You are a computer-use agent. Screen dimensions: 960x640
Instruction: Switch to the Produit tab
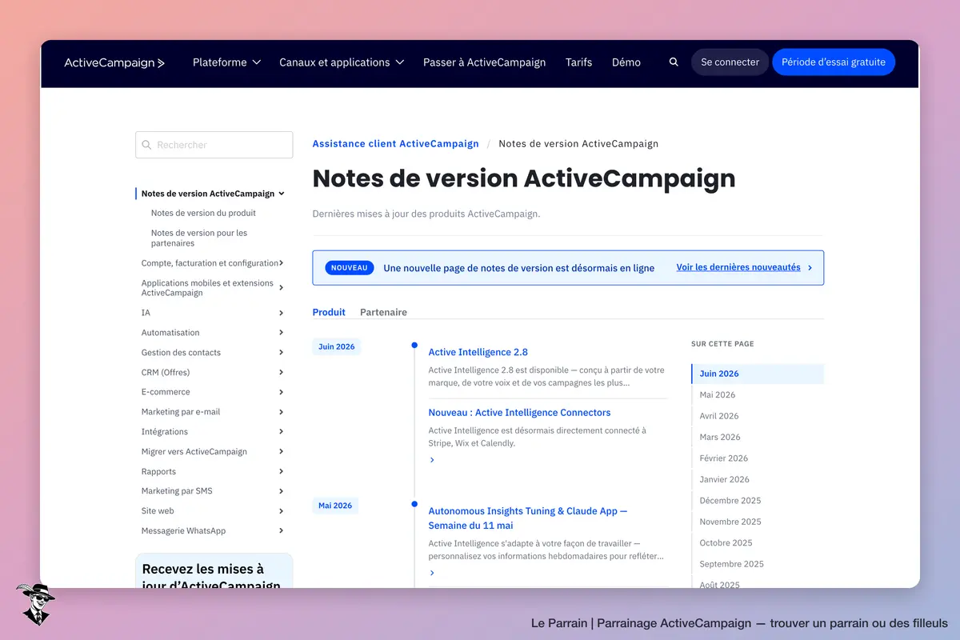(329, 312)
